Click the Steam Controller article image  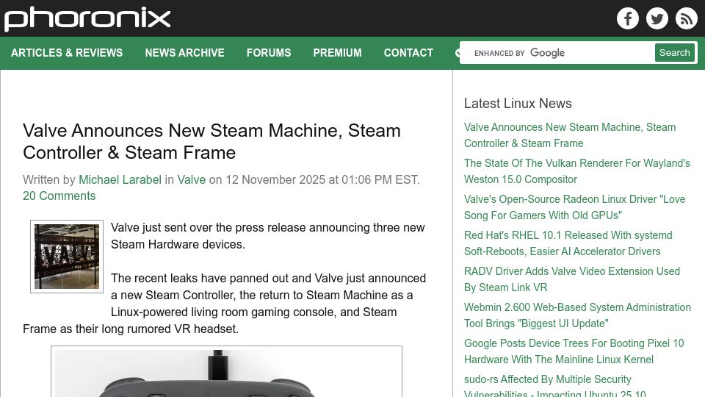pos(226,371)
